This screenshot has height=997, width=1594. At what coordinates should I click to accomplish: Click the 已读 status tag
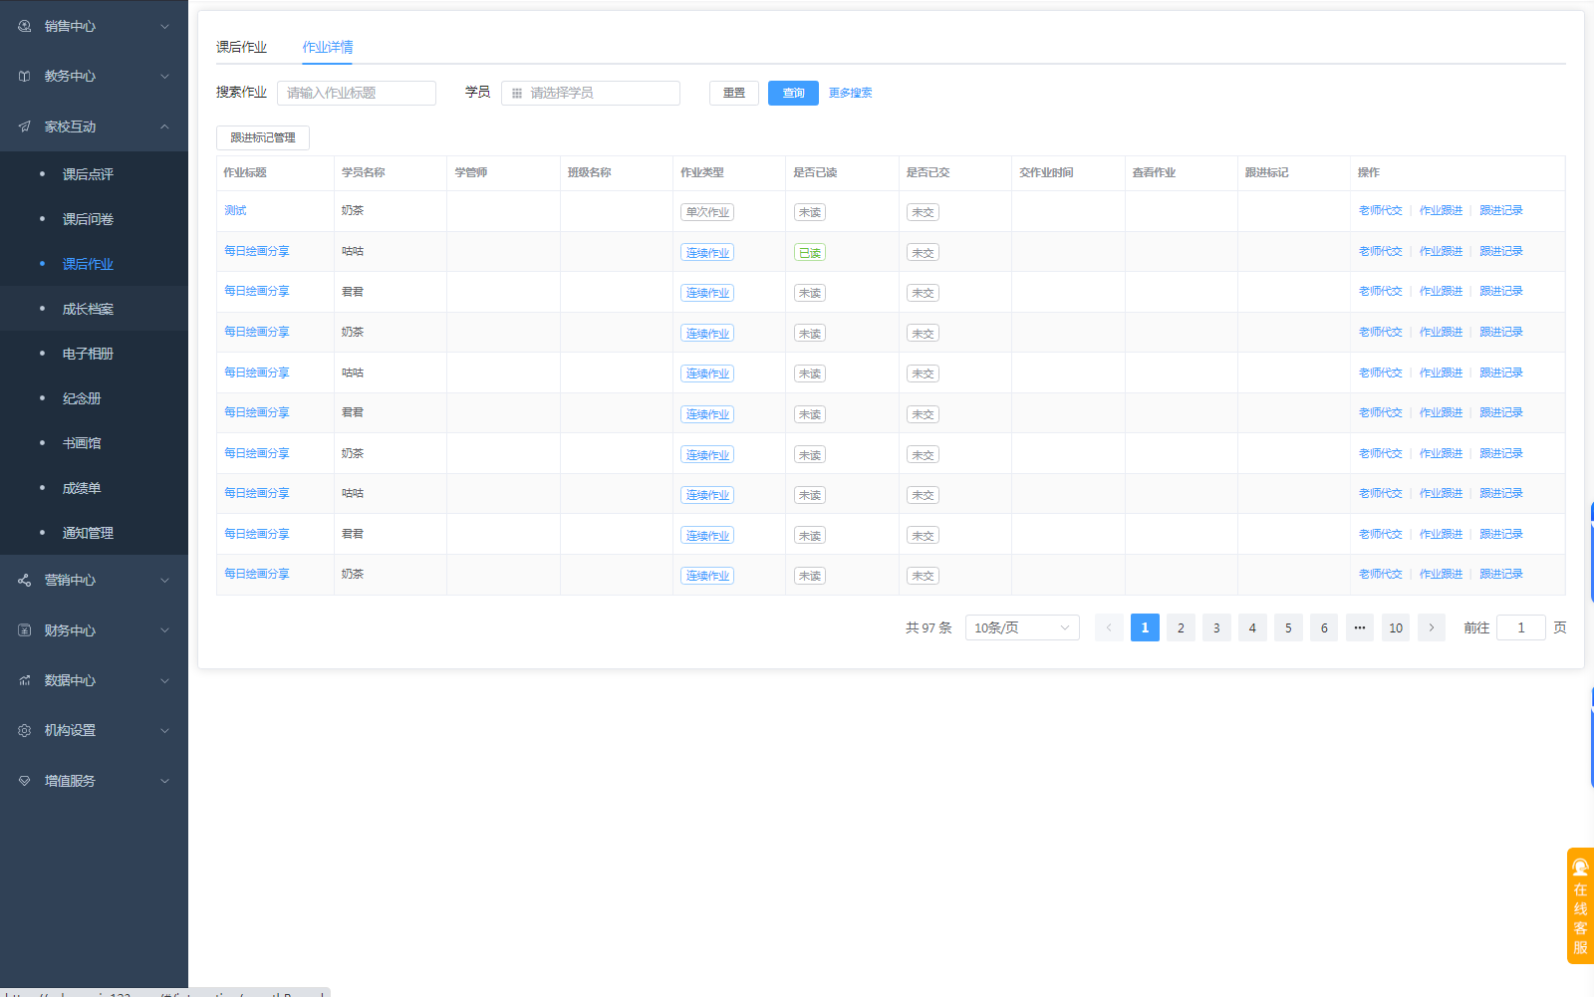point(810,253)
